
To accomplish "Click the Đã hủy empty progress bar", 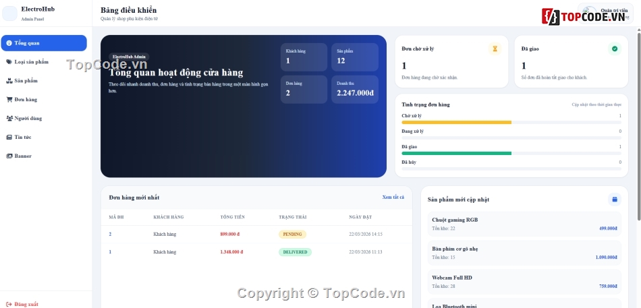I will point(511,168).
